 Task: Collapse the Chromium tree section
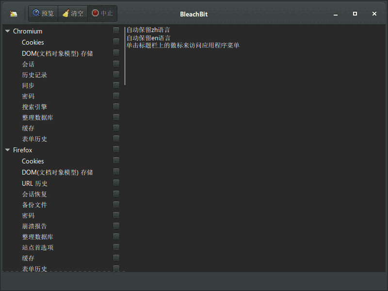pyautogui.click(x=7, y=32)
